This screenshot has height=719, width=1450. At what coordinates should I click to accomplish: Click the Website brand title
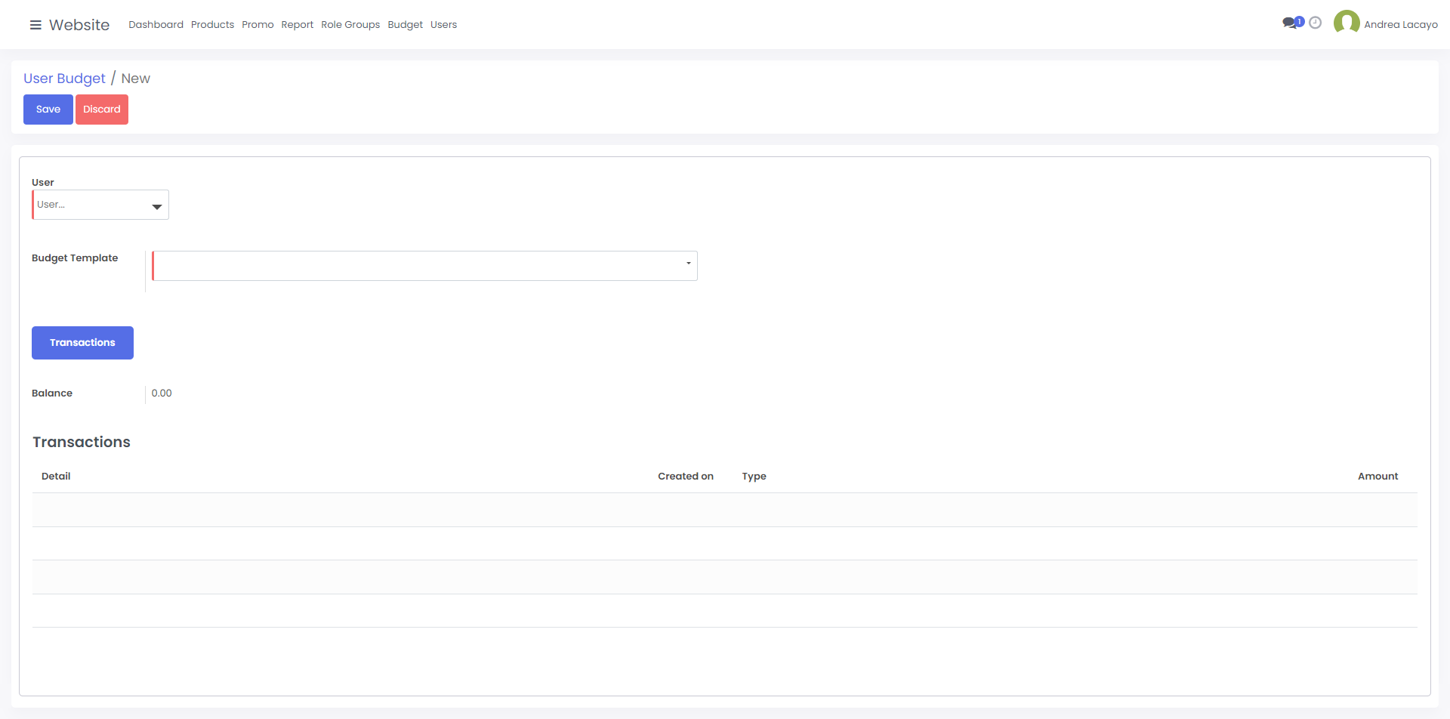point(79,25)
